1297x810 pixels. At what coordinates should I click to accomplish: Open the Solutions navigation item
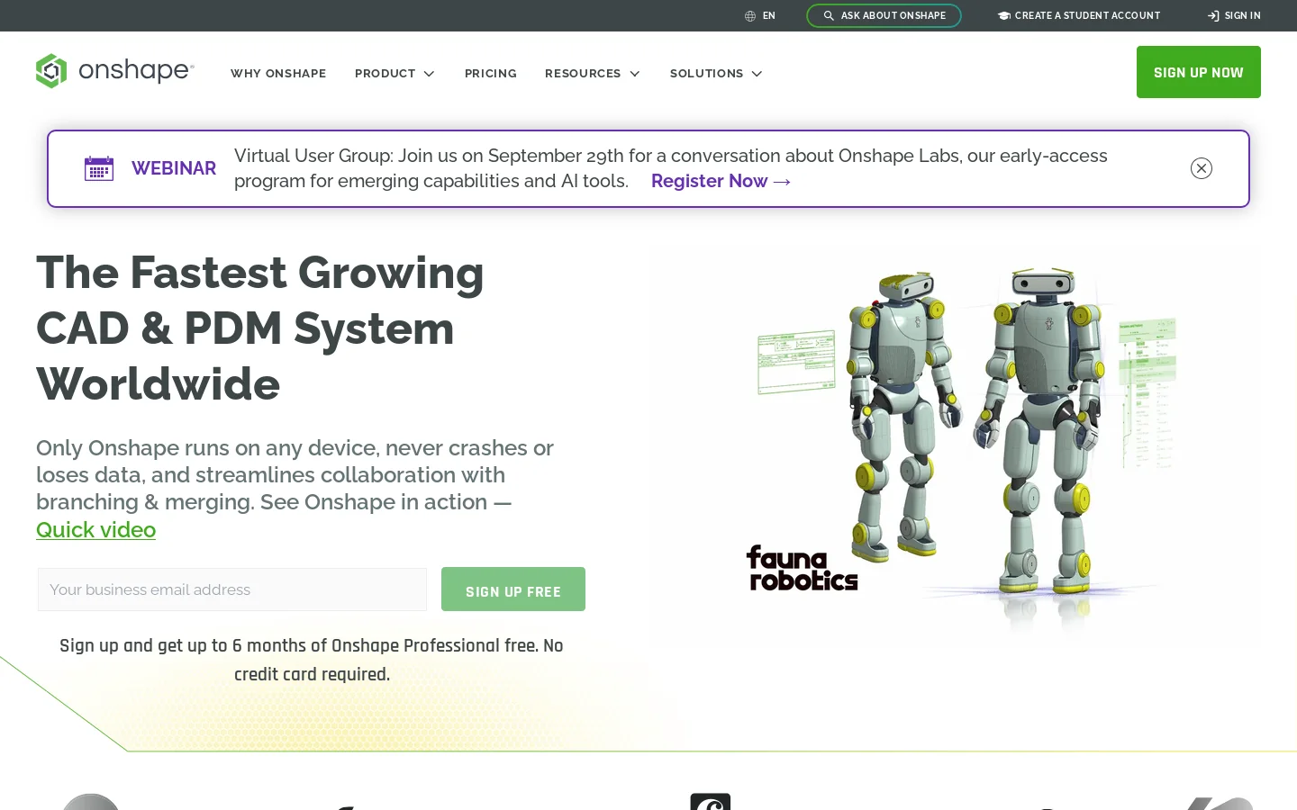pyautogui.click(x=716, y=74)
